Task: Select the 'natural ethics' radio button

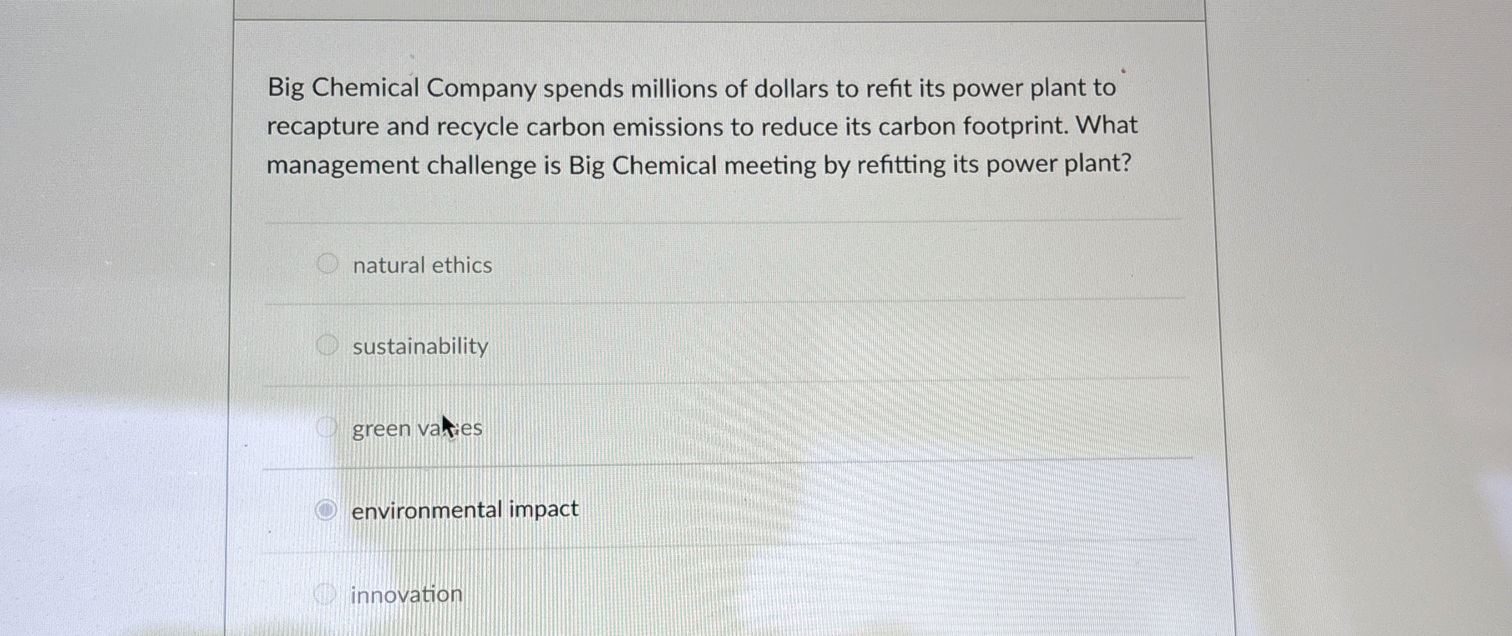Action: tap(327, 263)
